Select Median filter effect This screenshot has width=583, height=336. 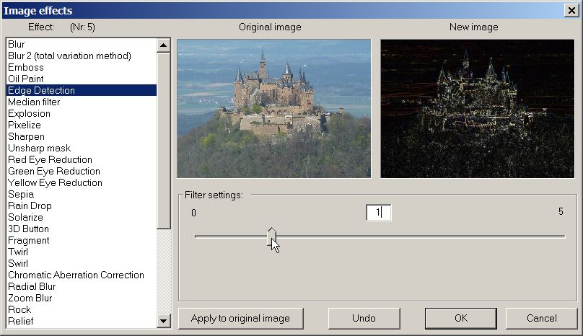[x=34, y=102]
